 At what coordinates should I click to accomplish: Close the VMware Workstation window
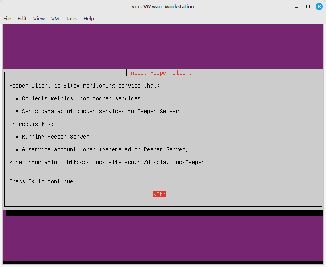pyautogui.click(x=319, y=7)
